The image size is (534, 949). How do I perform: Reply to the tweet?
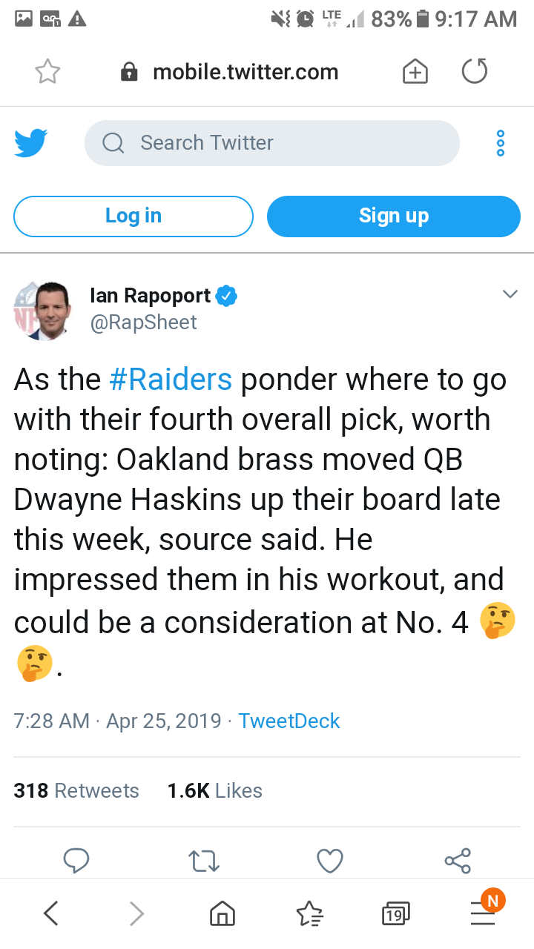point(76,860)
